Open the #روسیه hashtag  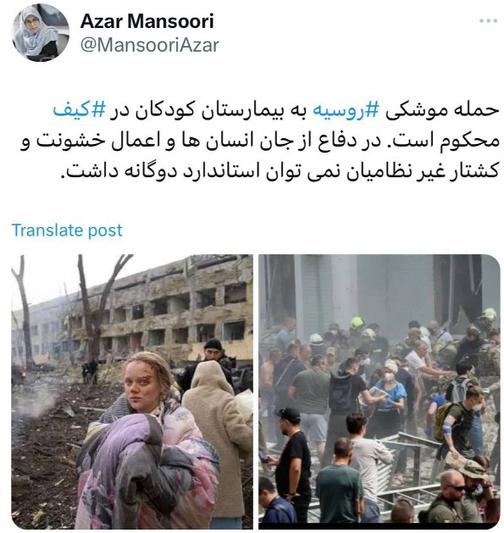346,111
